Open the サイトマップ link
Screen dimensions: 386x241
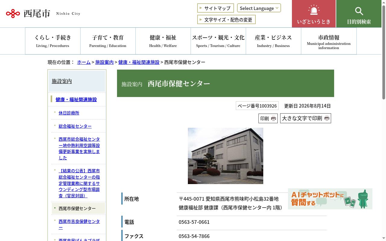(x=216, y=8)
